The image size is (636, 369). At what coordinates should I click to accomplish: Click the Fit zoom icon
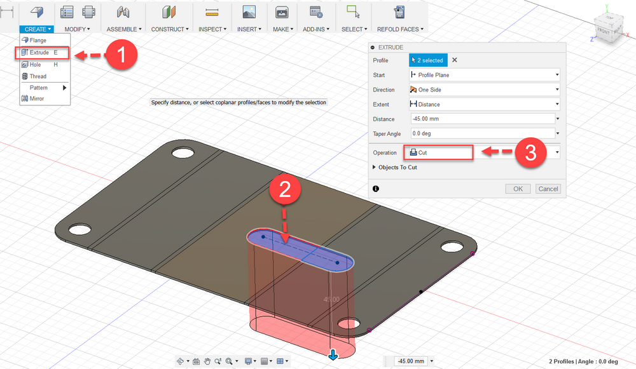tap(229, 361)
